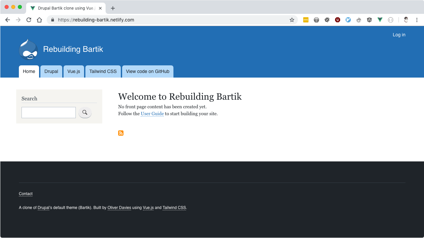The image size is (424, 238).
Task: Bookmark this page with the star icon
Action: click(292, 20)
